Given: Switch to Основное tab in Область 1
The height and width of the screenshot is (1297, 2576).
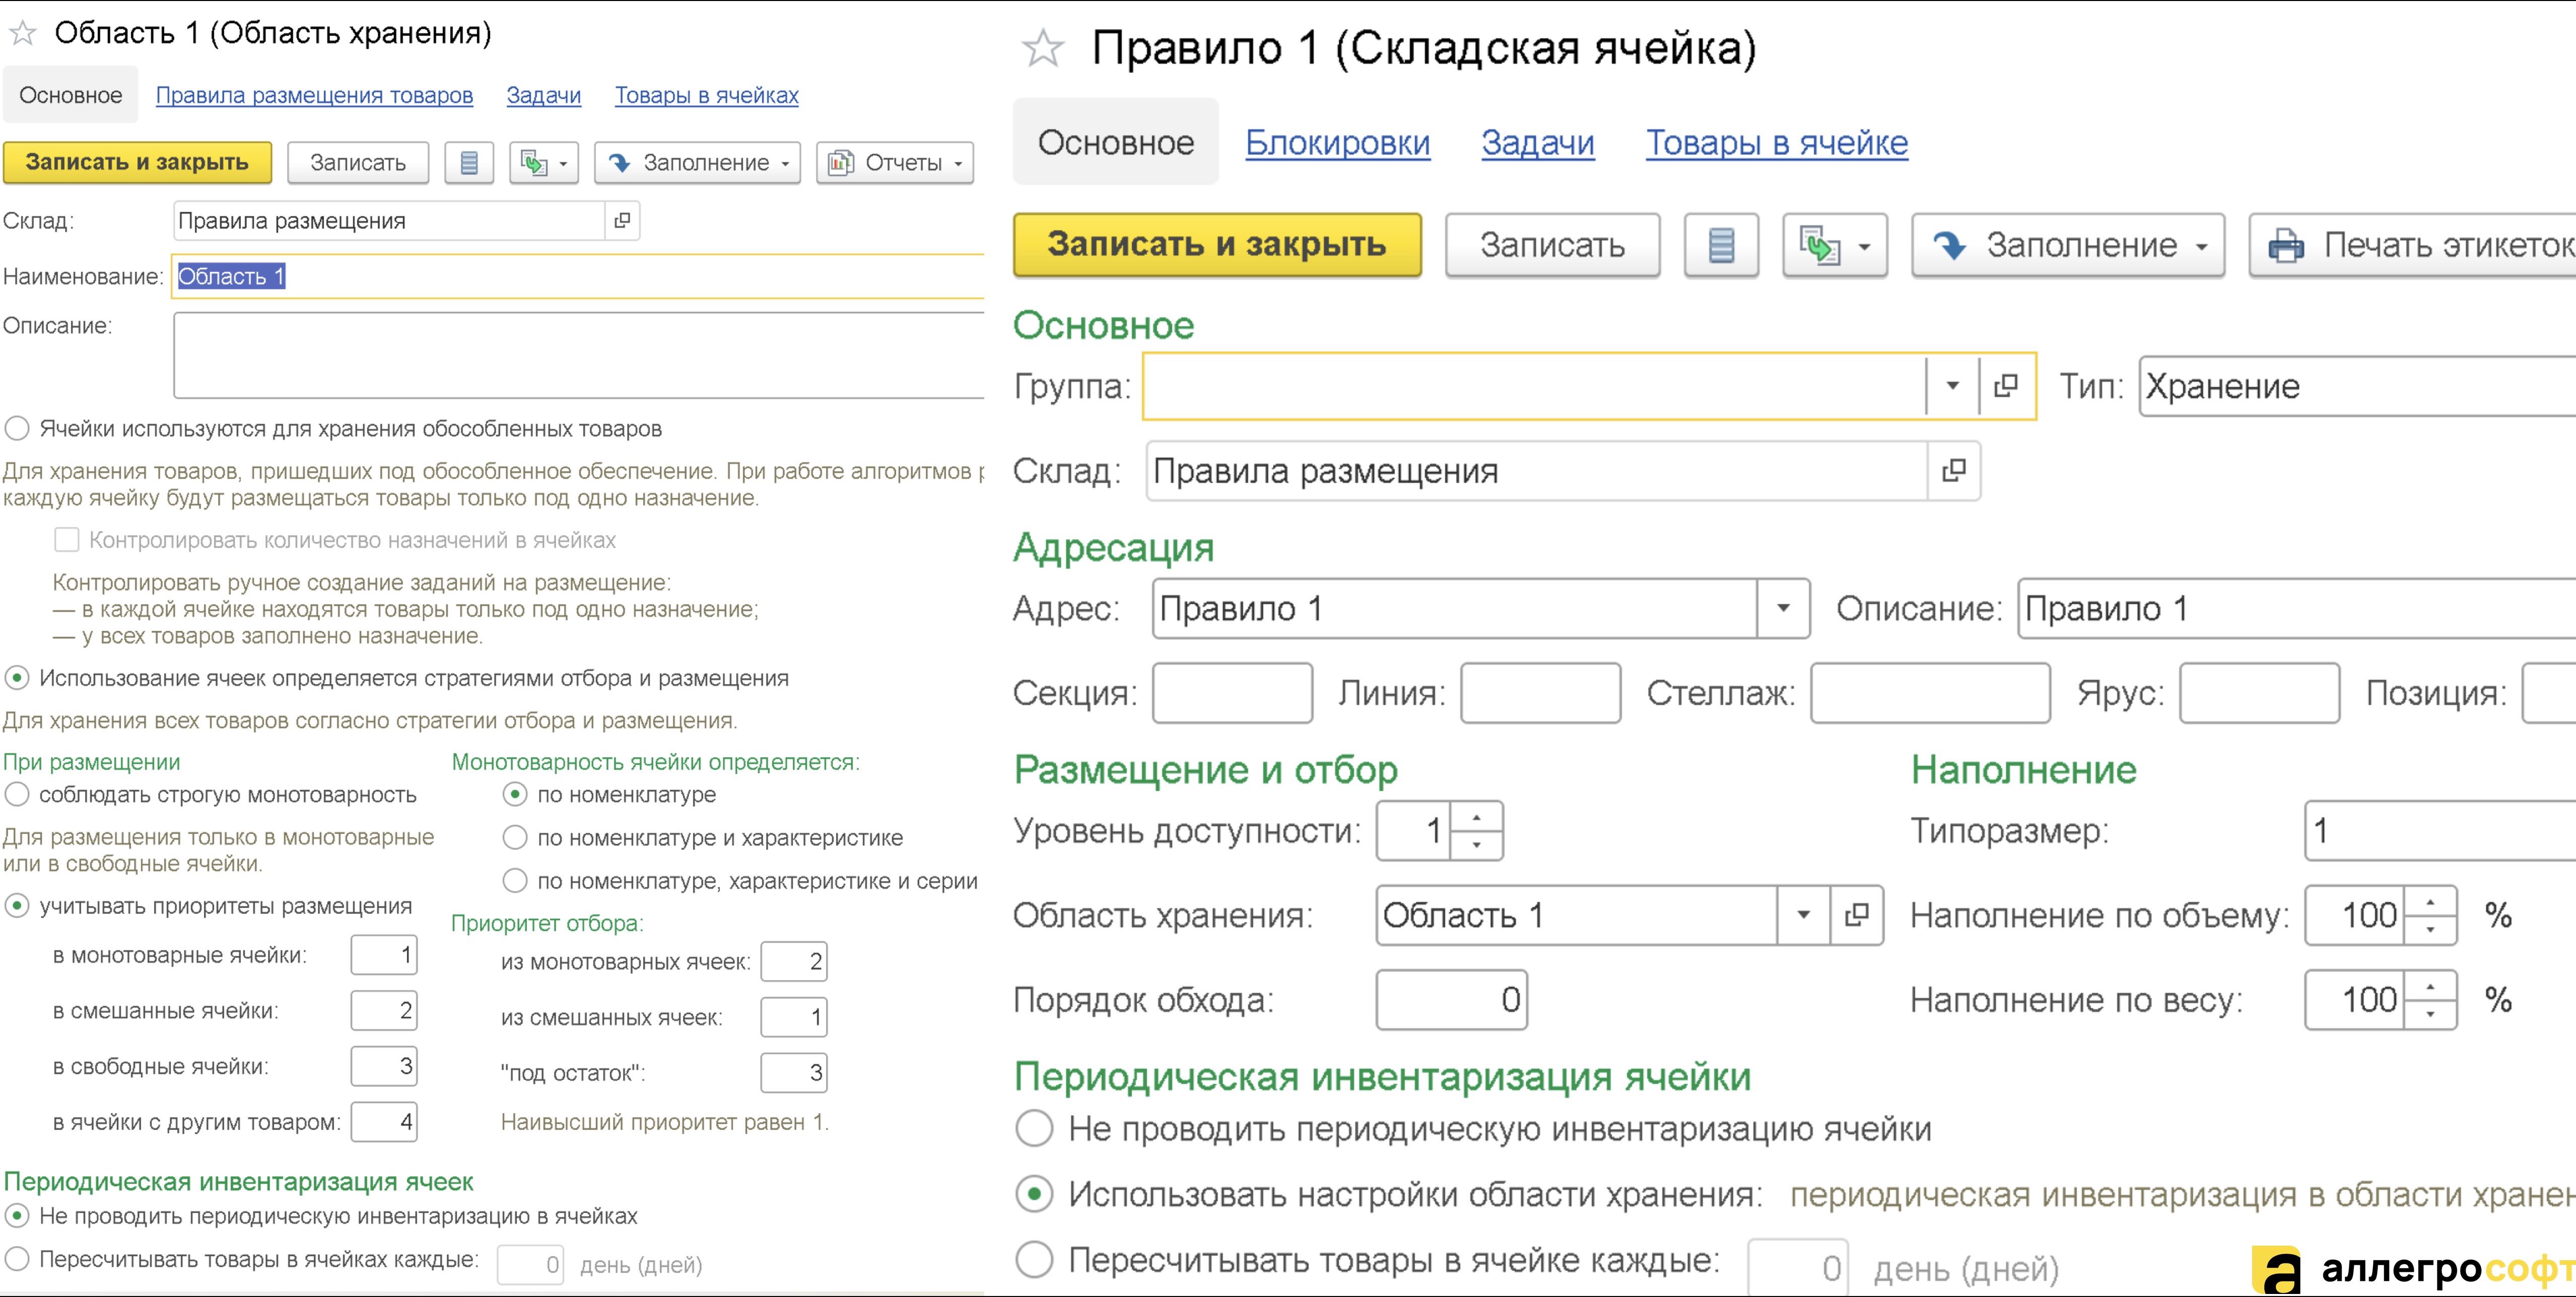Looking at the screenshot, I should tap(71, 95).
